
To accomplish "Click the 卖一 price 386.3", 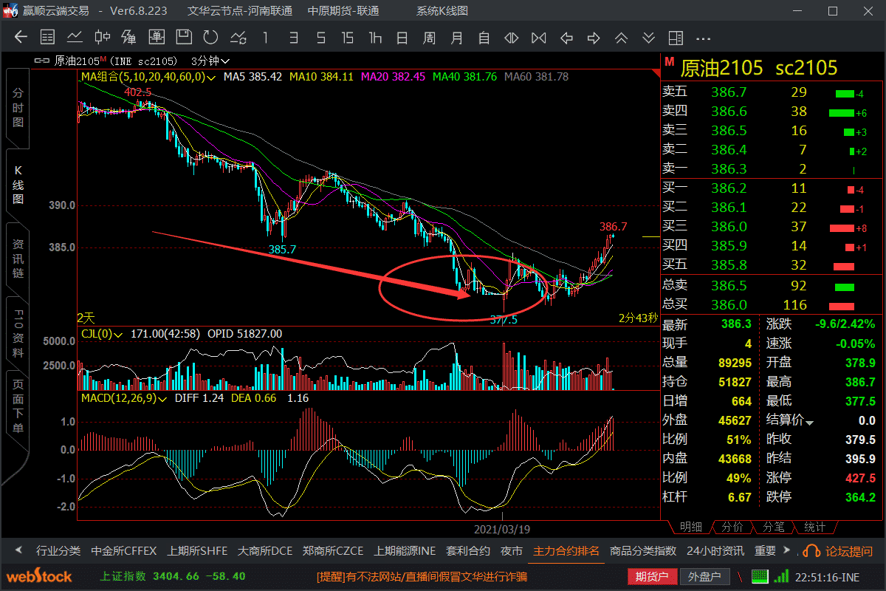I will click(x=729, y=169).
